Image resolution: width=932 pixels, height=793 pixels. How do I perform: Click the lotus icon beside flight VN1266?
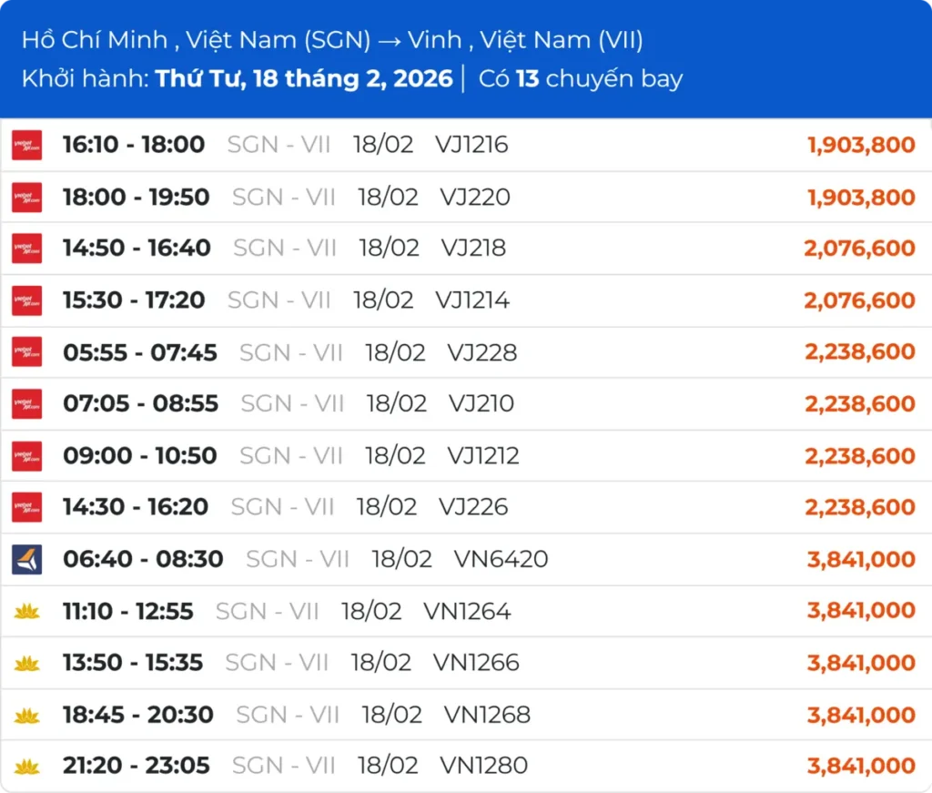click(x=26, y=664)
